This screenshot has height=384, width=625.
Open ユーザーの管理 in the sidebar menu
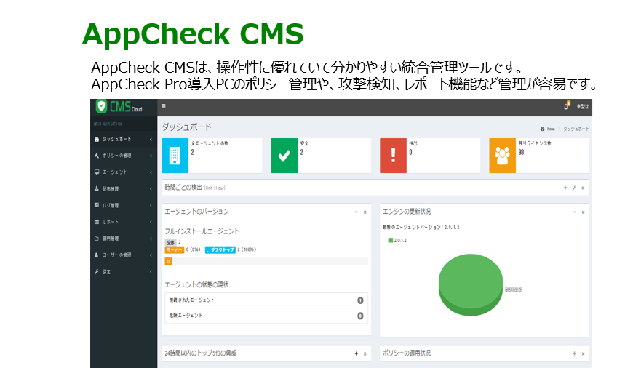pyautogui.click(x=124, y=255)
